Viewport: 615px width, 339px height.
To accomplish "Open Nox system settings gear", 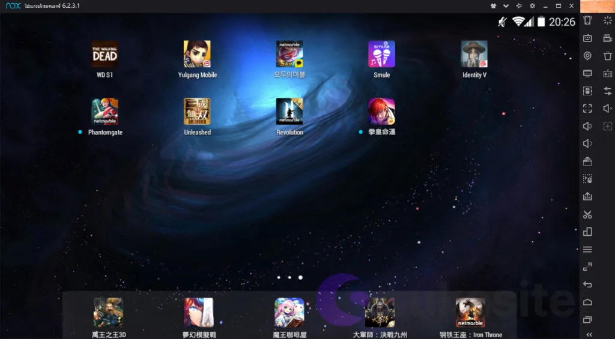I will click(532, 6).
